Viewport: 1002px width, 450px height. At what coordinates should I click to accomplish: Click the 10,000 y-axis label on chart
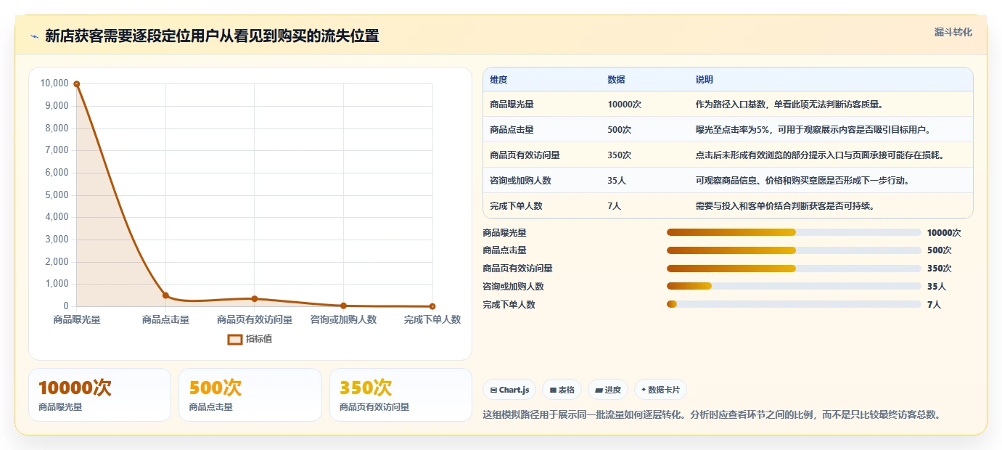point(54,83)
